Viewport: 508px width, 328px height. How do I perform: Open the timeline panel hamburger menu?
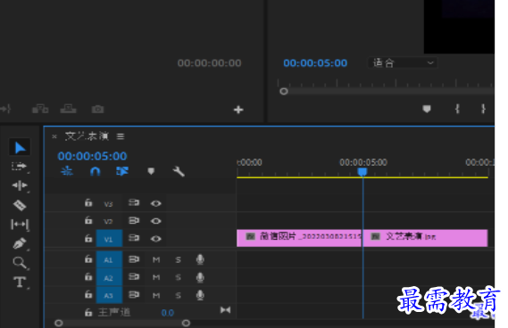121,136
